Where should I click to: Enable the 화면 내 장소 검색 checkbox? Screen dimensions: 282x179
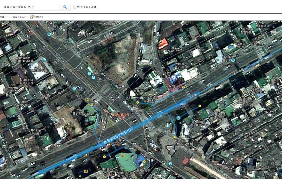75,7
